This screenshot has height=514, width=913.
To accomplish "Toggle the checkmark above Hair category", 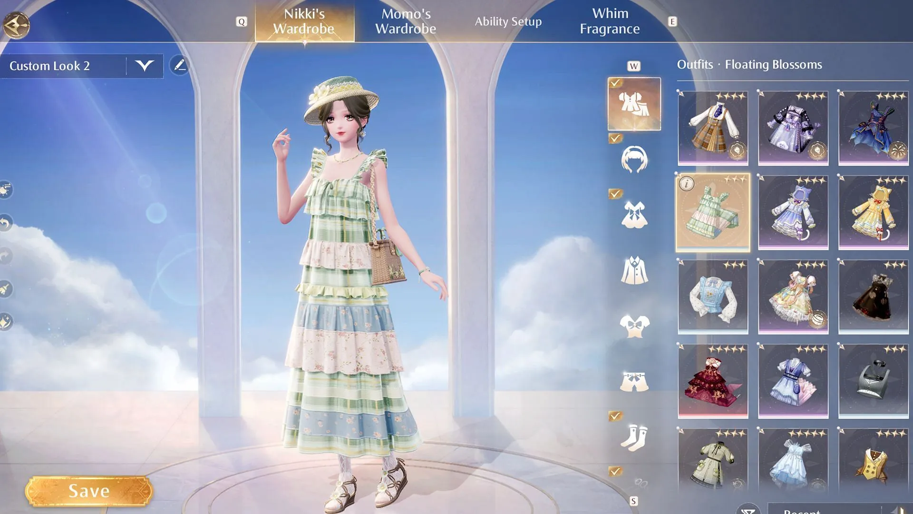I will (615, 138).
